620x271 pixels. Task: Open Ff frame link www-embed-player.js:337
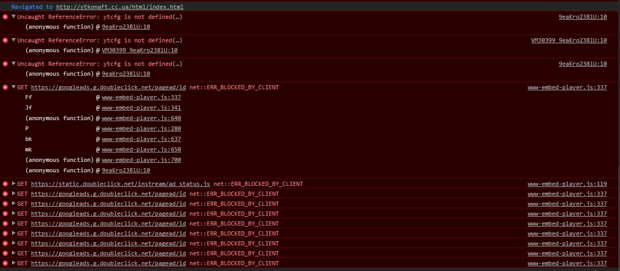[141, 98]
